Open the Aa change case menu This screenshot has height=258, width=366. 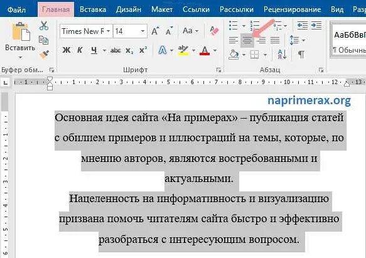190,31
